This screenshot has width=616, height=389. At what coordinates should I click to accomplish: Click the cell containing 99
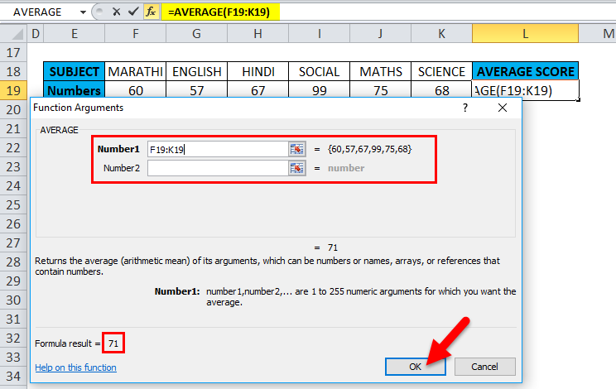click(320, 90)
